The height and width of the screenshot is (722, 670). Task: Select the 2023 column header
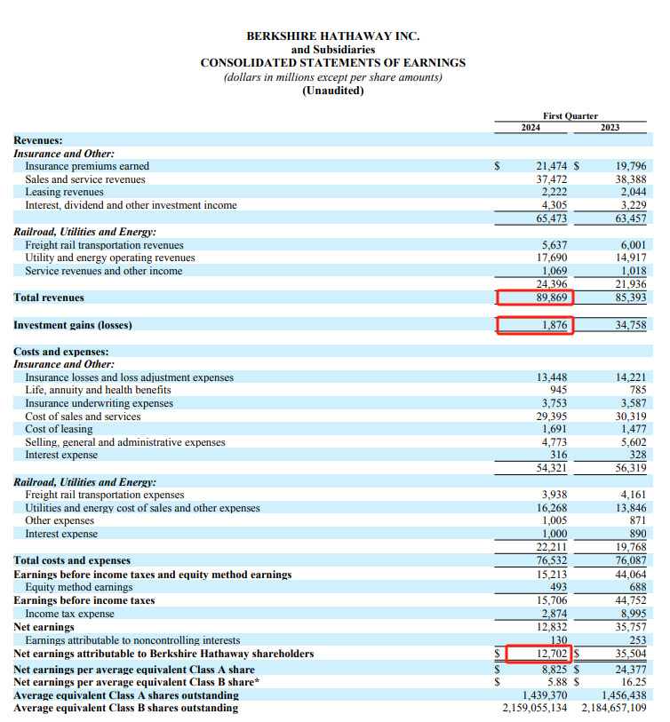tap(610, 128)
